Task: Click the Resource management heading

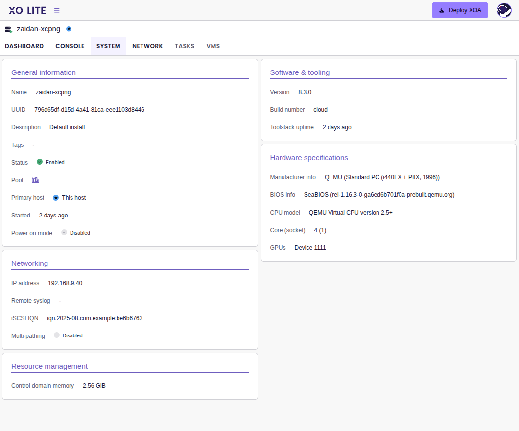Action: pos(49,366)
